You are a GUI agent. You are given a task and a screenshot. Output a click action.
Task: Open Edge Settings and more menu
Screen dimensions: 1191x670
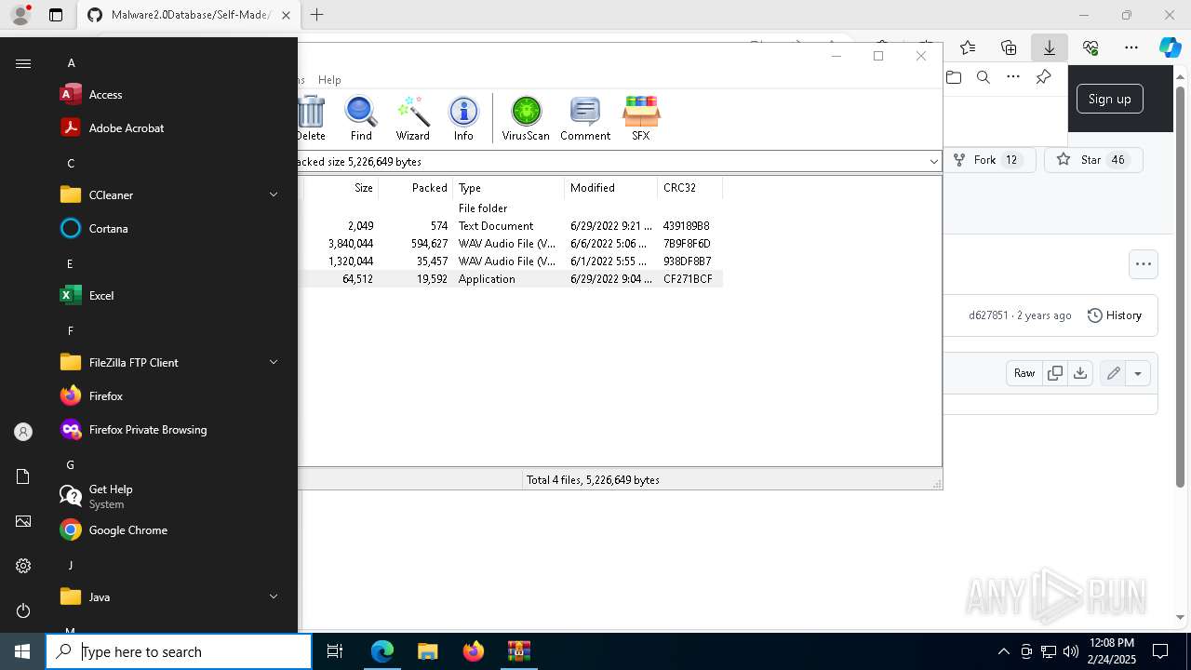[1131, 47]
